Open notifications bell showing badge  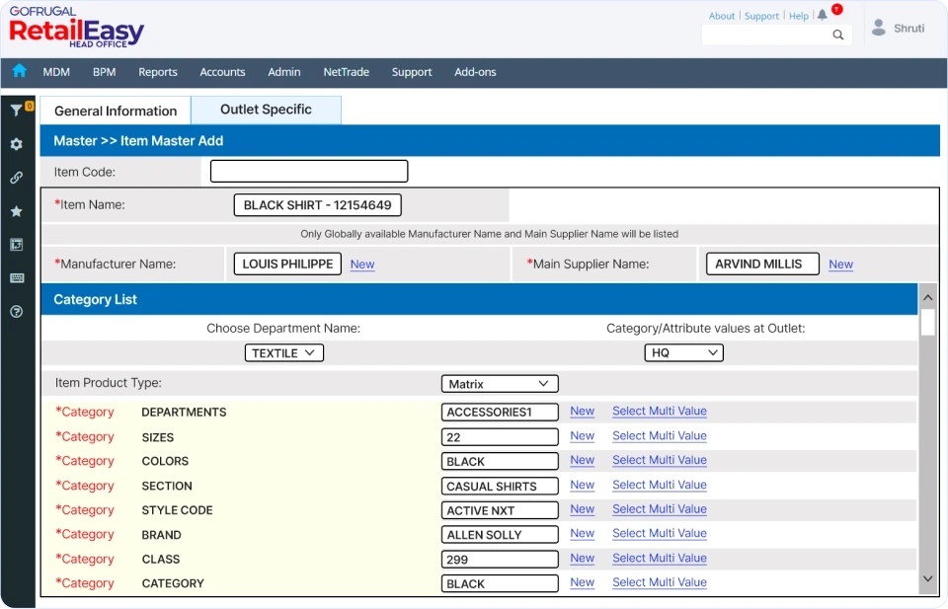tap(823, 15)
